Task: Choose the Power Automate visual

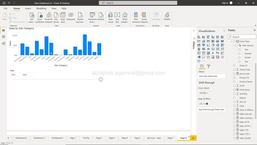Action: pos(199,61)
